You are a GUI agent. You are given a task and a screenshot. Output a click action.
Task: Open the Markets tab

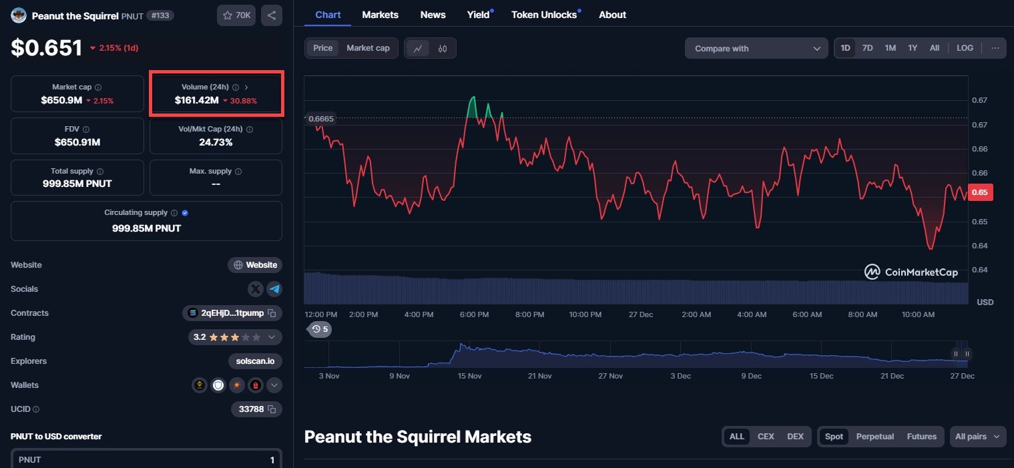(380, 15)
